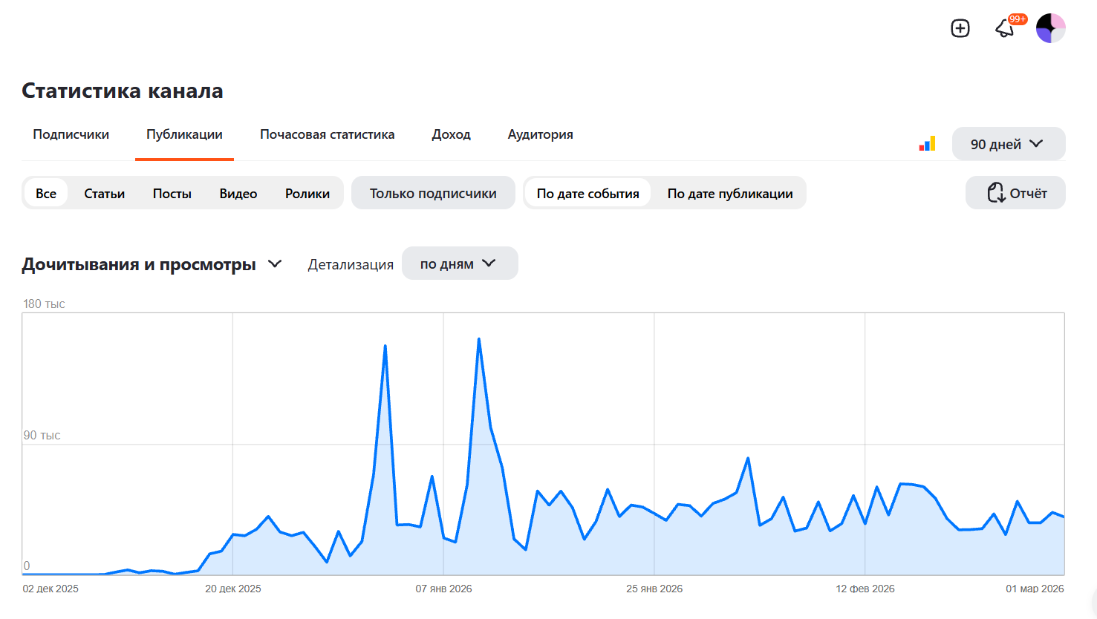The width and height of the screenshot is (1097, 619).
Task: Click the colored bar chart icon
Action: coord(927,144)
